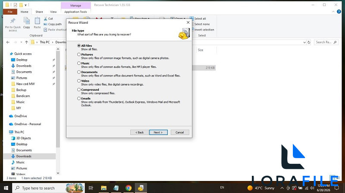Click the up one level arrow
The width and height of the screenshot is (345, 193).
(x=26, y=42)
